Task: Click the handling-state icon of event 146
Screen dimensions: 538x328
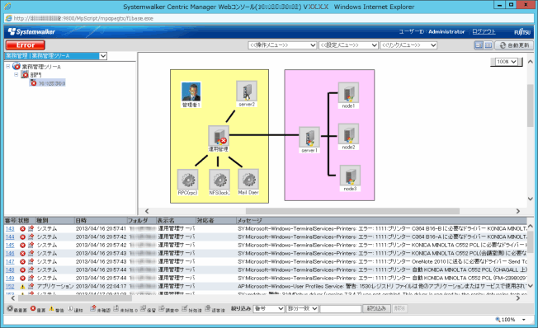Action: 31,253
